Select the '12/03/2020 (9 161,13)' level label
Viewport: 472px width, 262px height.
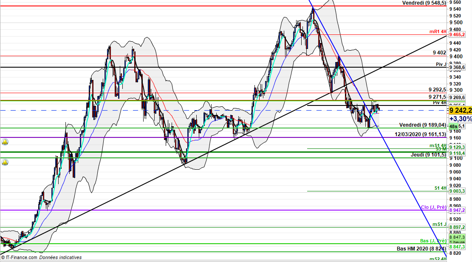[x=421, y=134]
